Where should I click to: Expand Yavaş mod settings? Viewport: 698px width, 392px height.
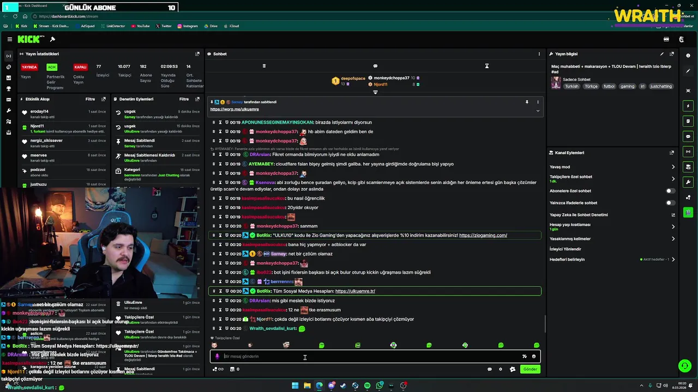tap(673, 167)
